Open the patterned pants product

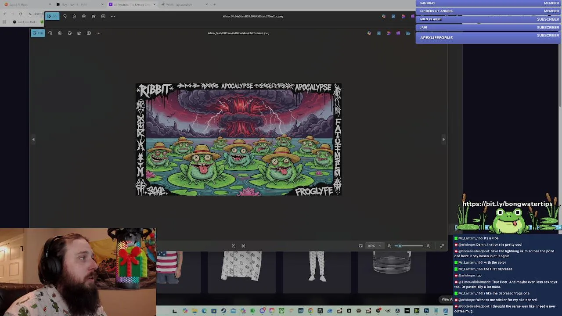tap(317, 266)
